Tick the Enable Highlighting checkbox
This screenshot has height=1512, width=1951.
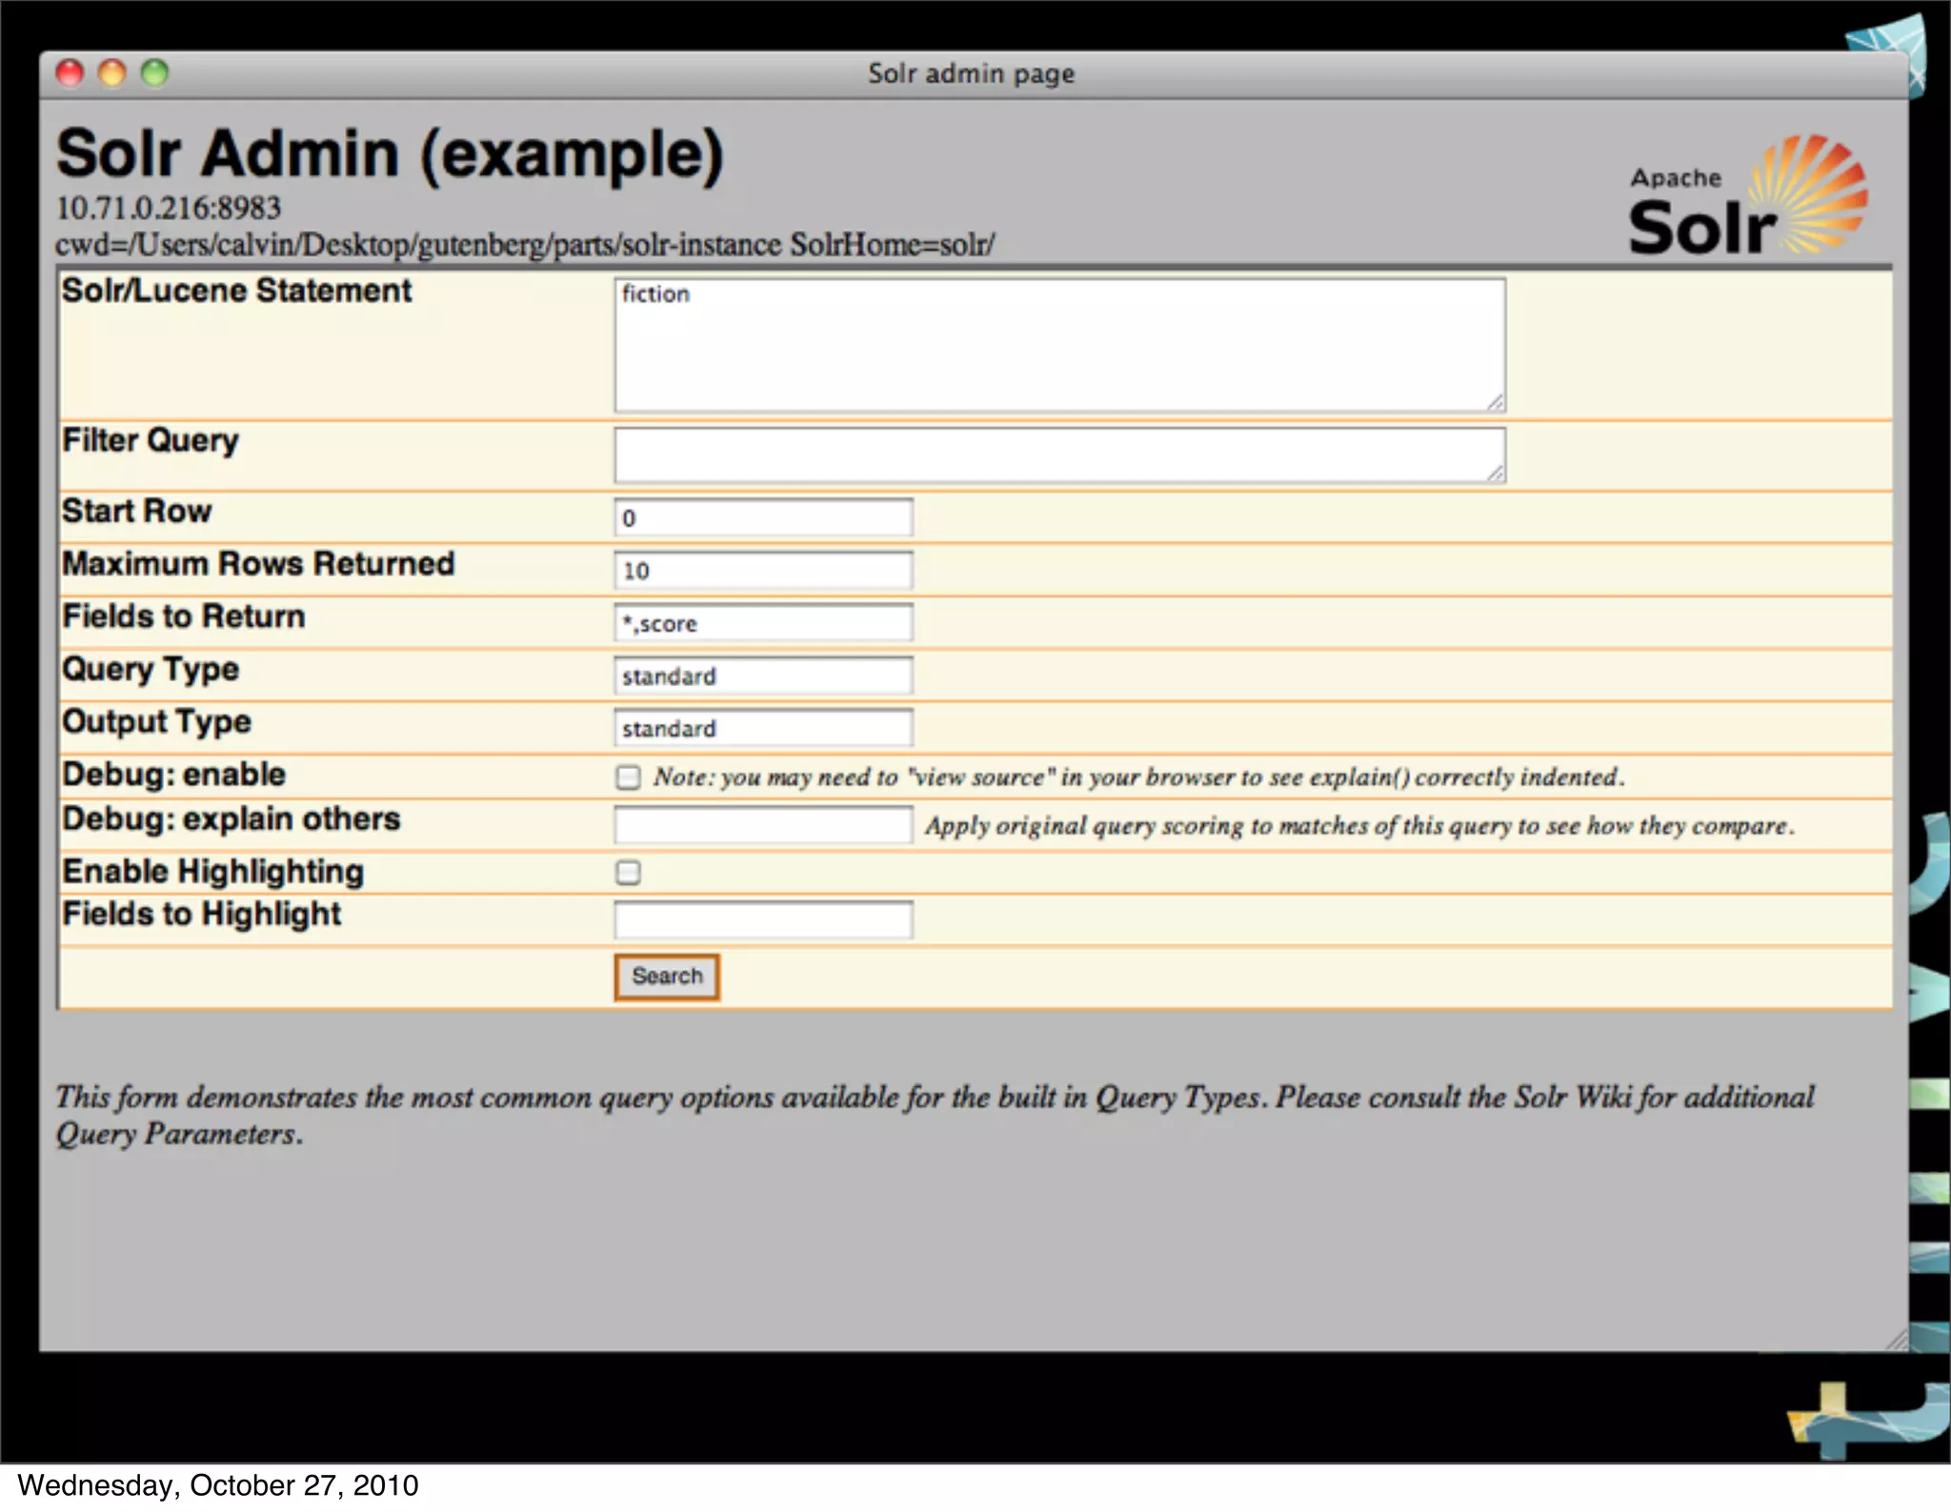[x=628, y=872]
